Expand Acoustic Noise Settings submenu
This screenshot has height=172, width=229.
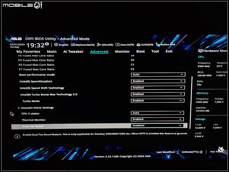click(x=37, y=108)
